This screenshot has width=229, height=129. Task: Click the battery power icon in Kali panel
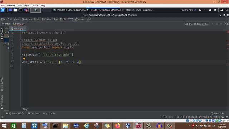tap(215, 10)
